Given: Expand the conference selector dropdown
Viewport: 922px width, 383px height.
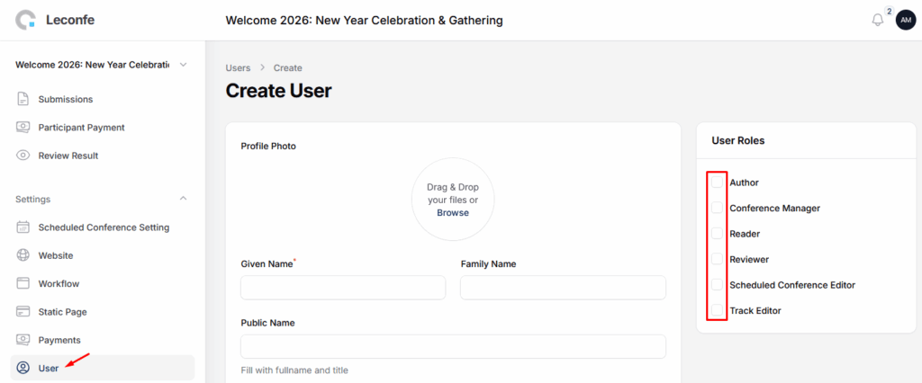Looking at the screenshot, I should [x=184, y=65].
